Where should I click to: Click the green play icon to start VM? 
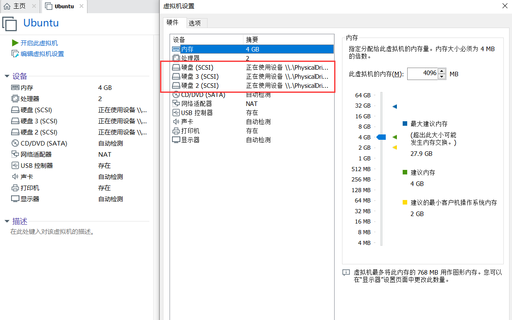pos(15,43)
